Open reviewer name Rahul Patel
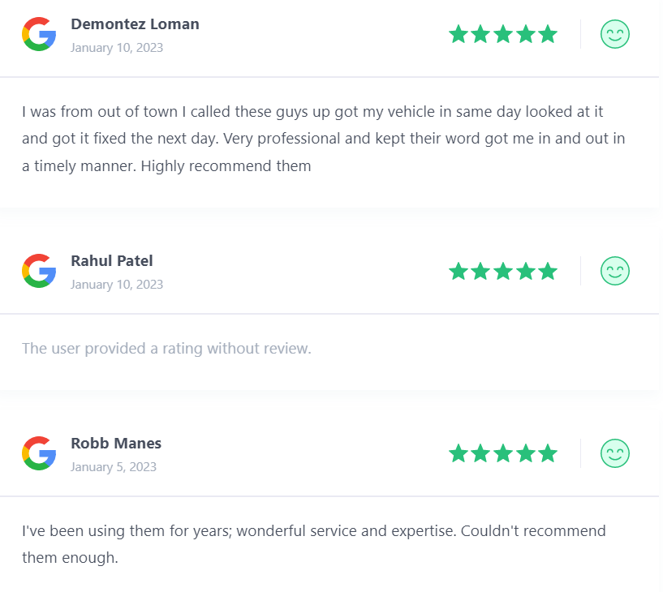Screen dimensions: 663x592 [112, 260]
